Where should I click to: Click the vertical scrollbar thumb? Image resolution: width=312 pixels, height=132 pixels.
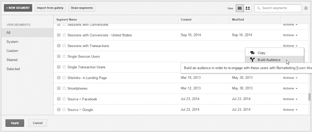tap(310, 97)
